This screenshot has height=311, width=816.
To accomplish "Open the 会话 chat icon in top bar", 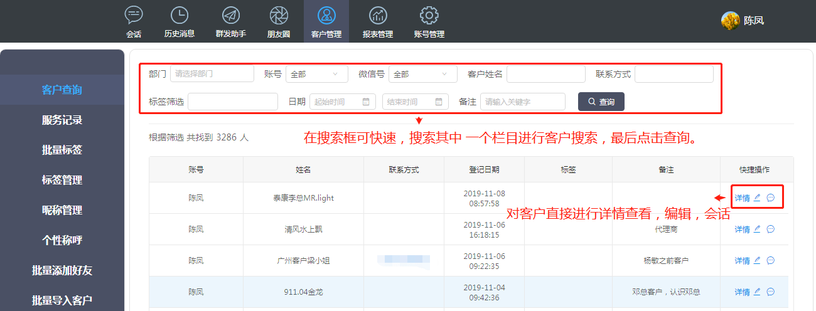I will [134, 15].
